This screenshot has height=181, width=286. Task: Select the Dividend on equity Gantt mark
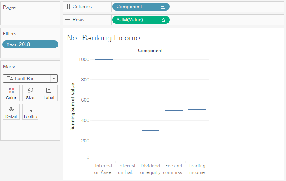150,131
